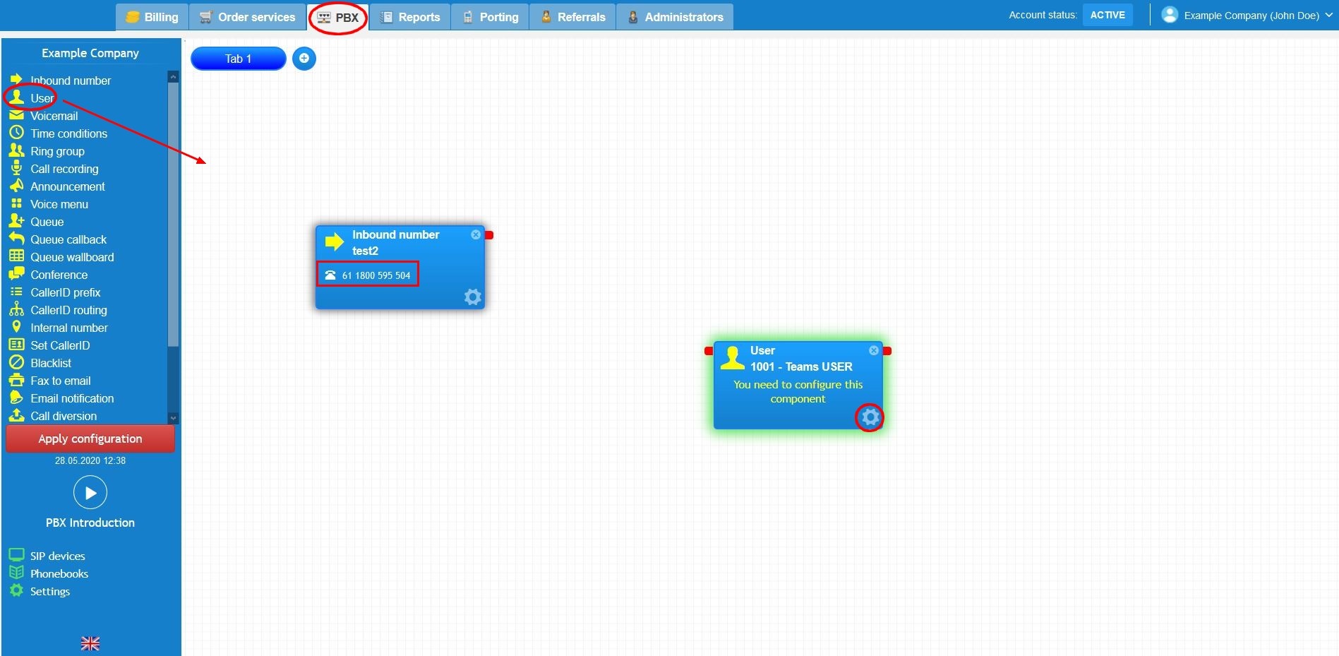Image resolution: width=1339 pixels, height=656 pixels.
Task: Open the Phonebooks section
Action: coord(59,573)
